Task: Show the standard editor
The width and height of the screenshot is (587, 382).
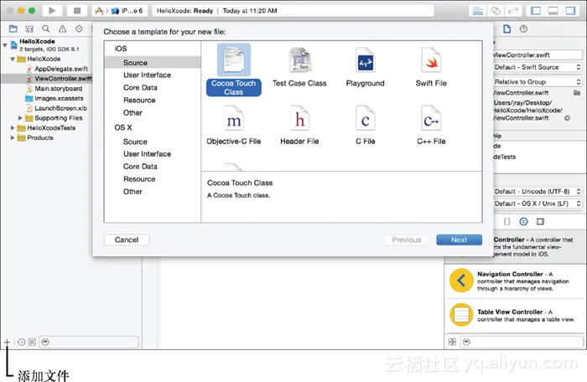Action: [478, 11]
